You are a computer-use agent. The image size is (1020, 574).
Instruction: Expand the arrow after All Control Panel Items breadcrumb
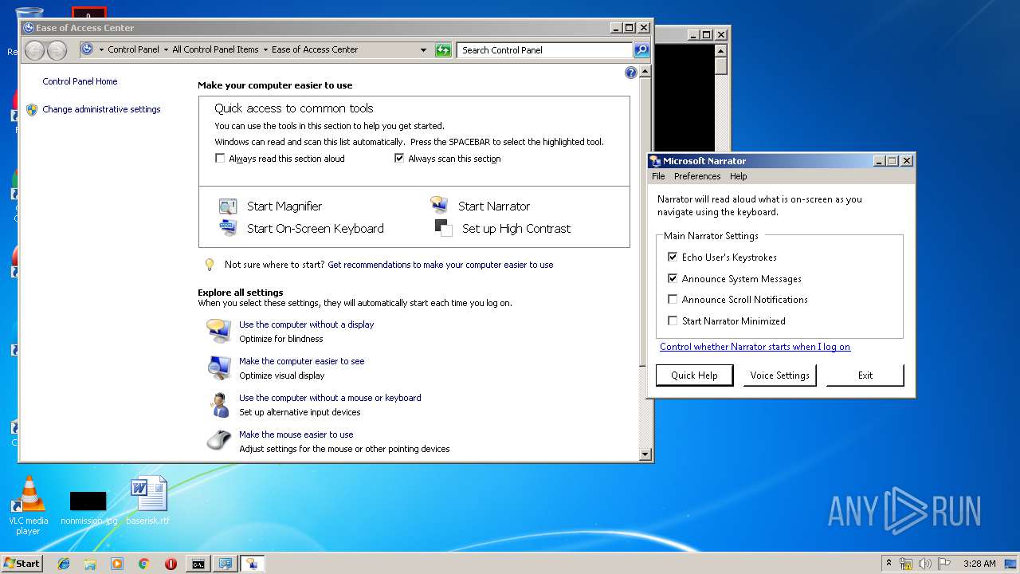pos(265,49)
